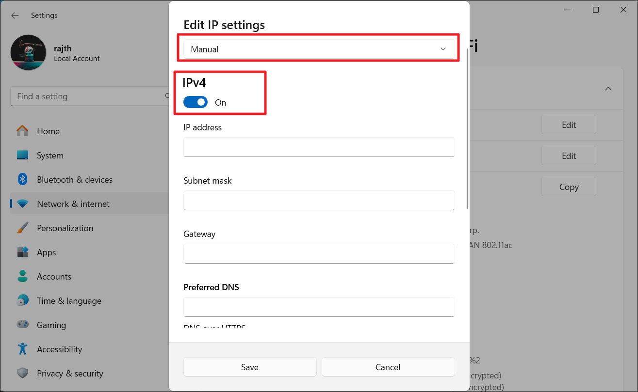
Task: Collapse the Wi-Fi properties section chevron
Action: point(608,89)
